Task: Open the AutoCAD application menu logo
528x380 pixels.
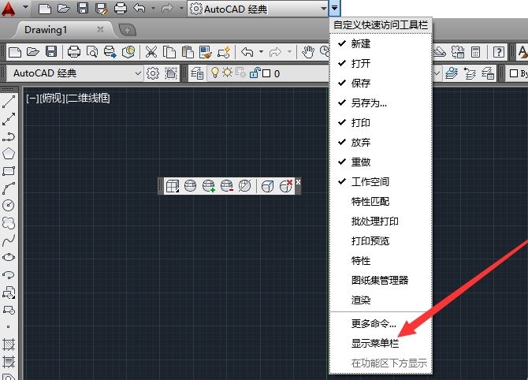Action: 9,9
